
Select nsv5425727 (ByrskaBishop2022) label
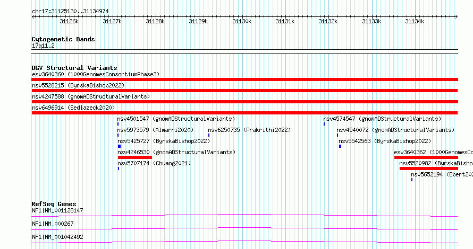click(164, 141)
